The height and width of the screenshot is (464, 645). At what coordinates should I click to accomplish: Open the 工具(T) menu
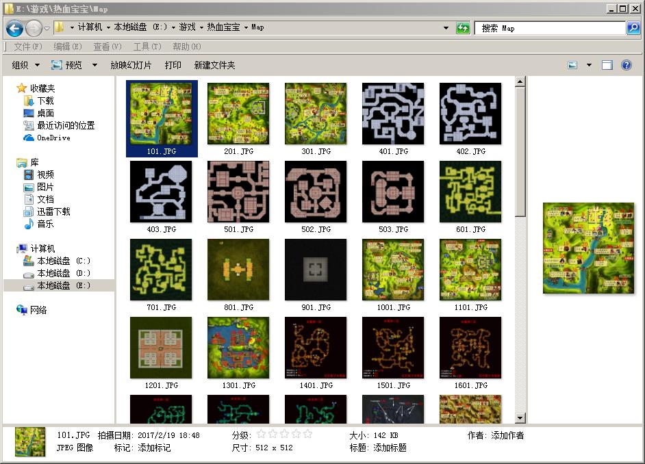click(147, 47)
